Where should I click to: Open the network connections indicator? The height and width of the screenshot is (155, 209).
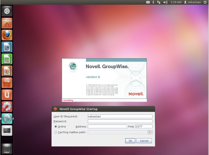click(159, 2)
